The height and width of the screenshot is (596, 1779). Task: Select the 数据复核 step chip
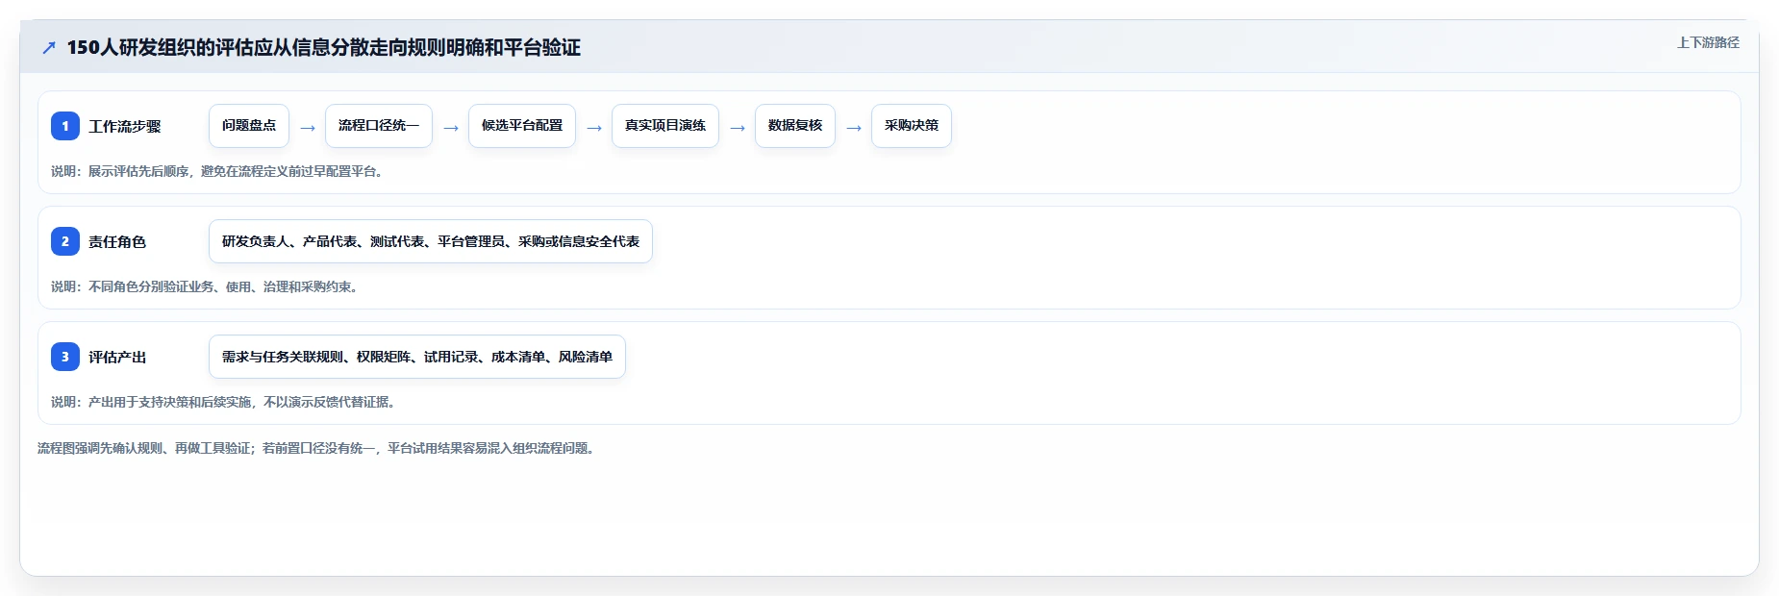click(x=795, y=126)
